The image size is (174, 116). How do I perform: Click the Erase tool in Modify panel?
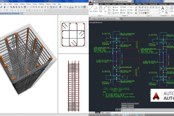pyautogui.click(x=136, y=7)
